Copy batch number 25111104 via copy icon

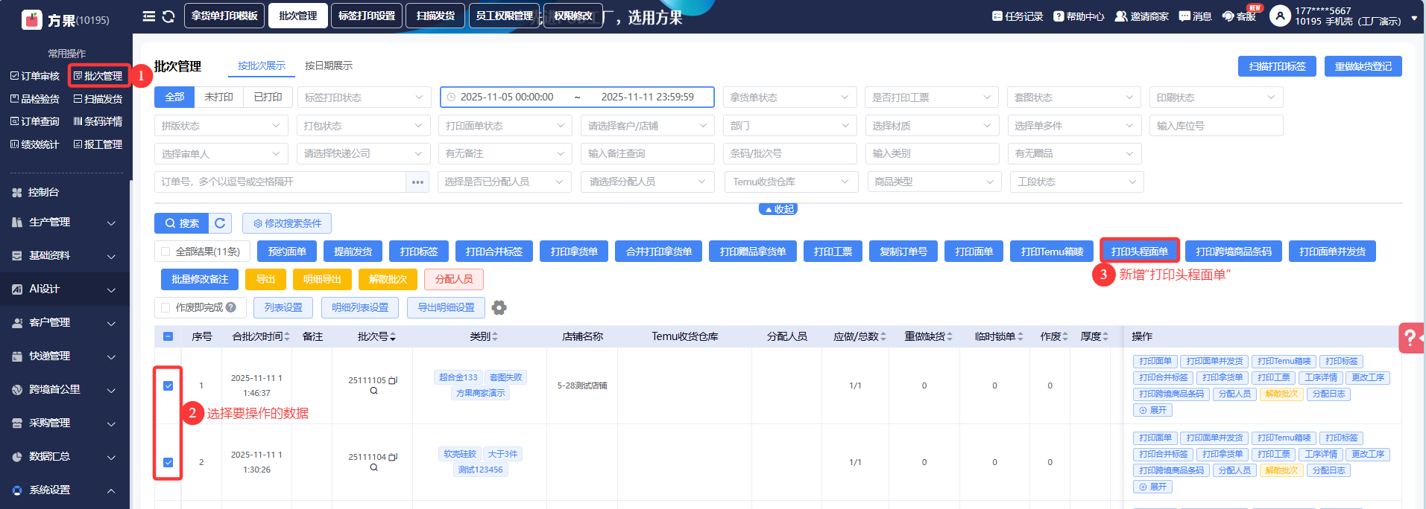pyautogui.click(x=393, y=457)
